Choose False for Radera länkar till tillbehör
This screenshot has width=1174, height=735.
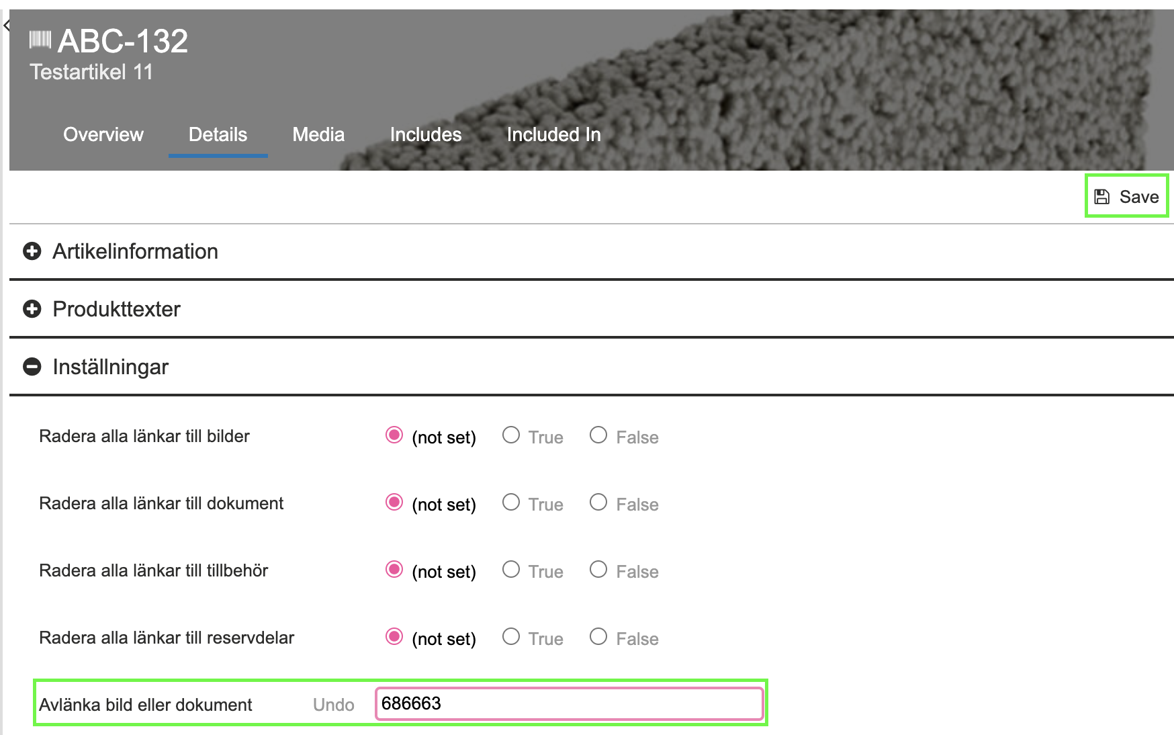click(x=598, y=570)
